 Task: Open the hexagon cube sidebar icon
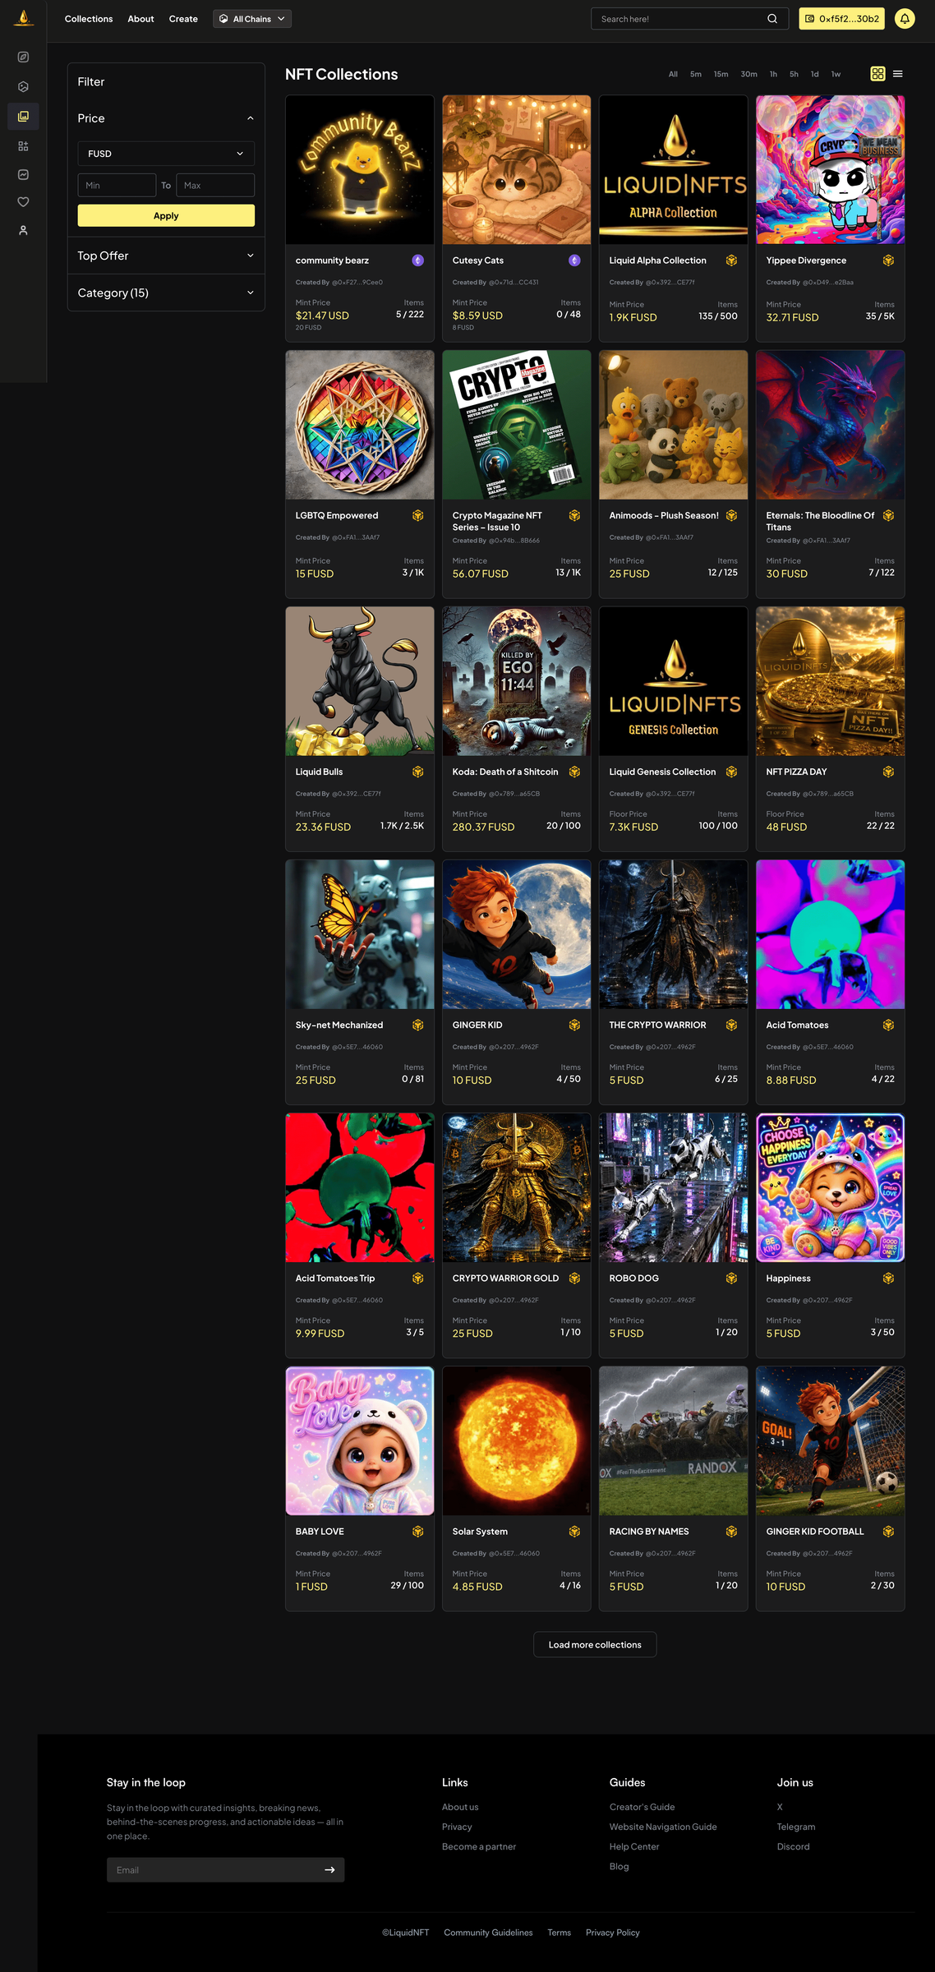point(23,86)
